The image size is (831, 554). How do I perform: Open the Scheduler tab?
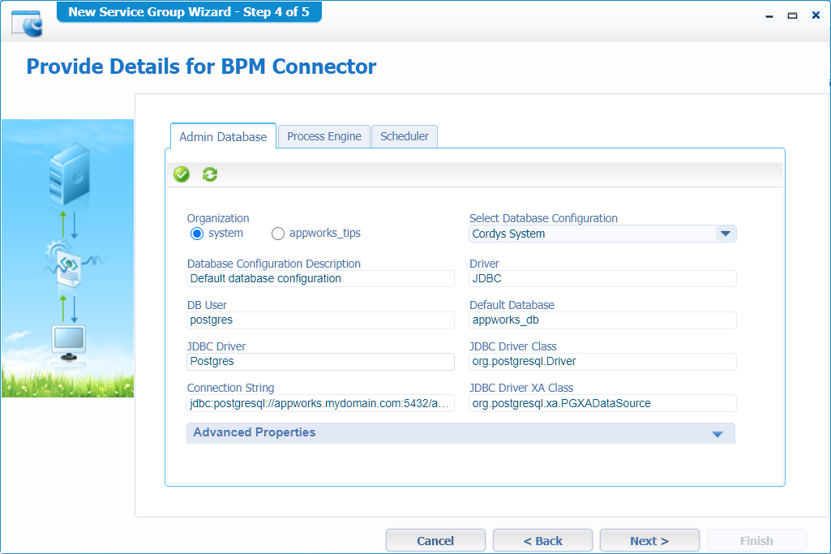point(405,135)
